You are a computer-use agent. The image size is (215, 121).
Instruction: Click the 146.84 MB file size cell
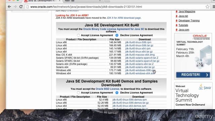coord(115,42)
